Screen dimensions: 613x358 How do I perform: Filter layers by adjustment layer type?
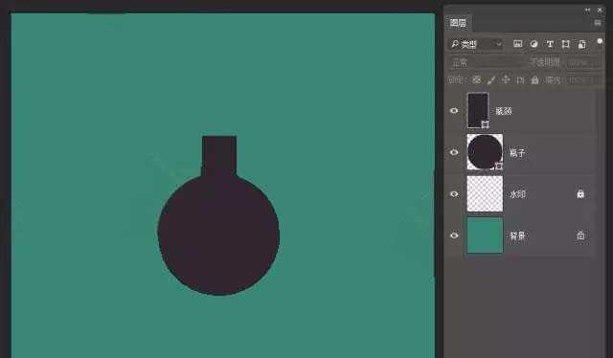pos(534,44)
